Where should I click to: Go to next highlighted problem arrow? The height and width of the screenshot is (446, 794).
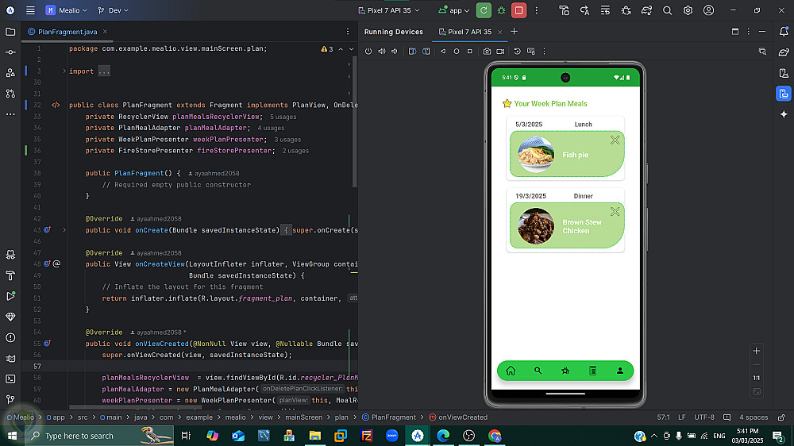point(352,49)
